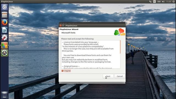Click 'Please read and accept the following:' text
The image size is (176, 99).
tap(78, 39)
